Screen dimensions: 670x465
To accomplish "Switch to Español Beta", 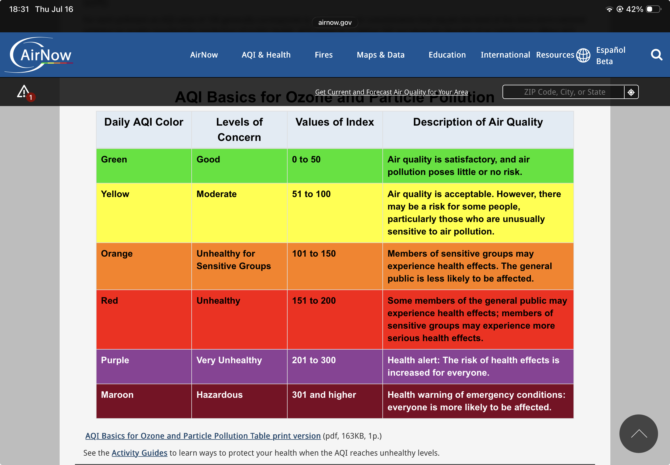I will (x=610, y=55).
